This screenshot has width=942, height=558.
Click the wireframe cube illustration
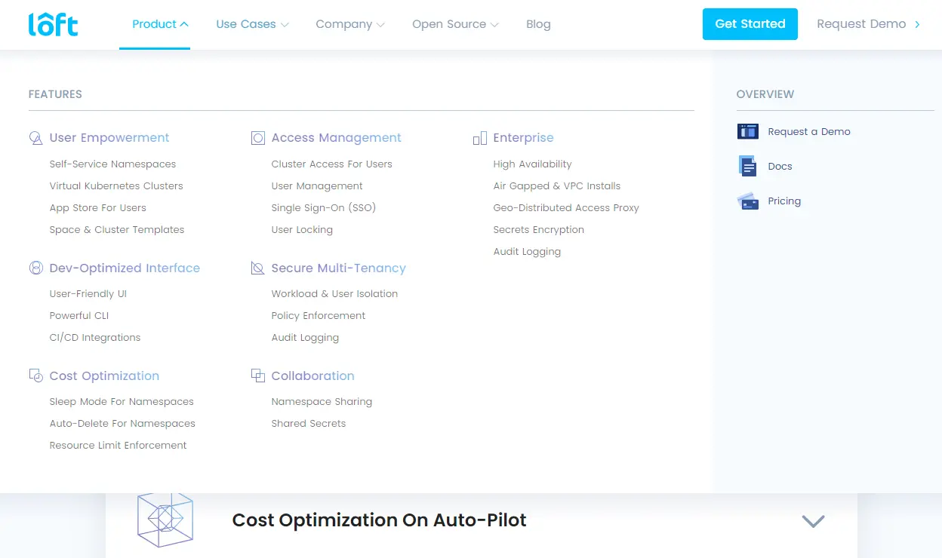coord(165,520)
